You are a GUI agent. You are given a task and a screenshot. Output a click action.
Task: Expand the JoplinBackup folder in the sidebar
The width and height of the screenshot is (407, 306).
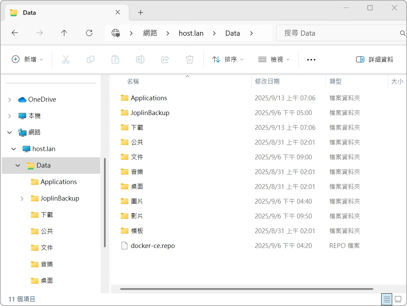22,198
